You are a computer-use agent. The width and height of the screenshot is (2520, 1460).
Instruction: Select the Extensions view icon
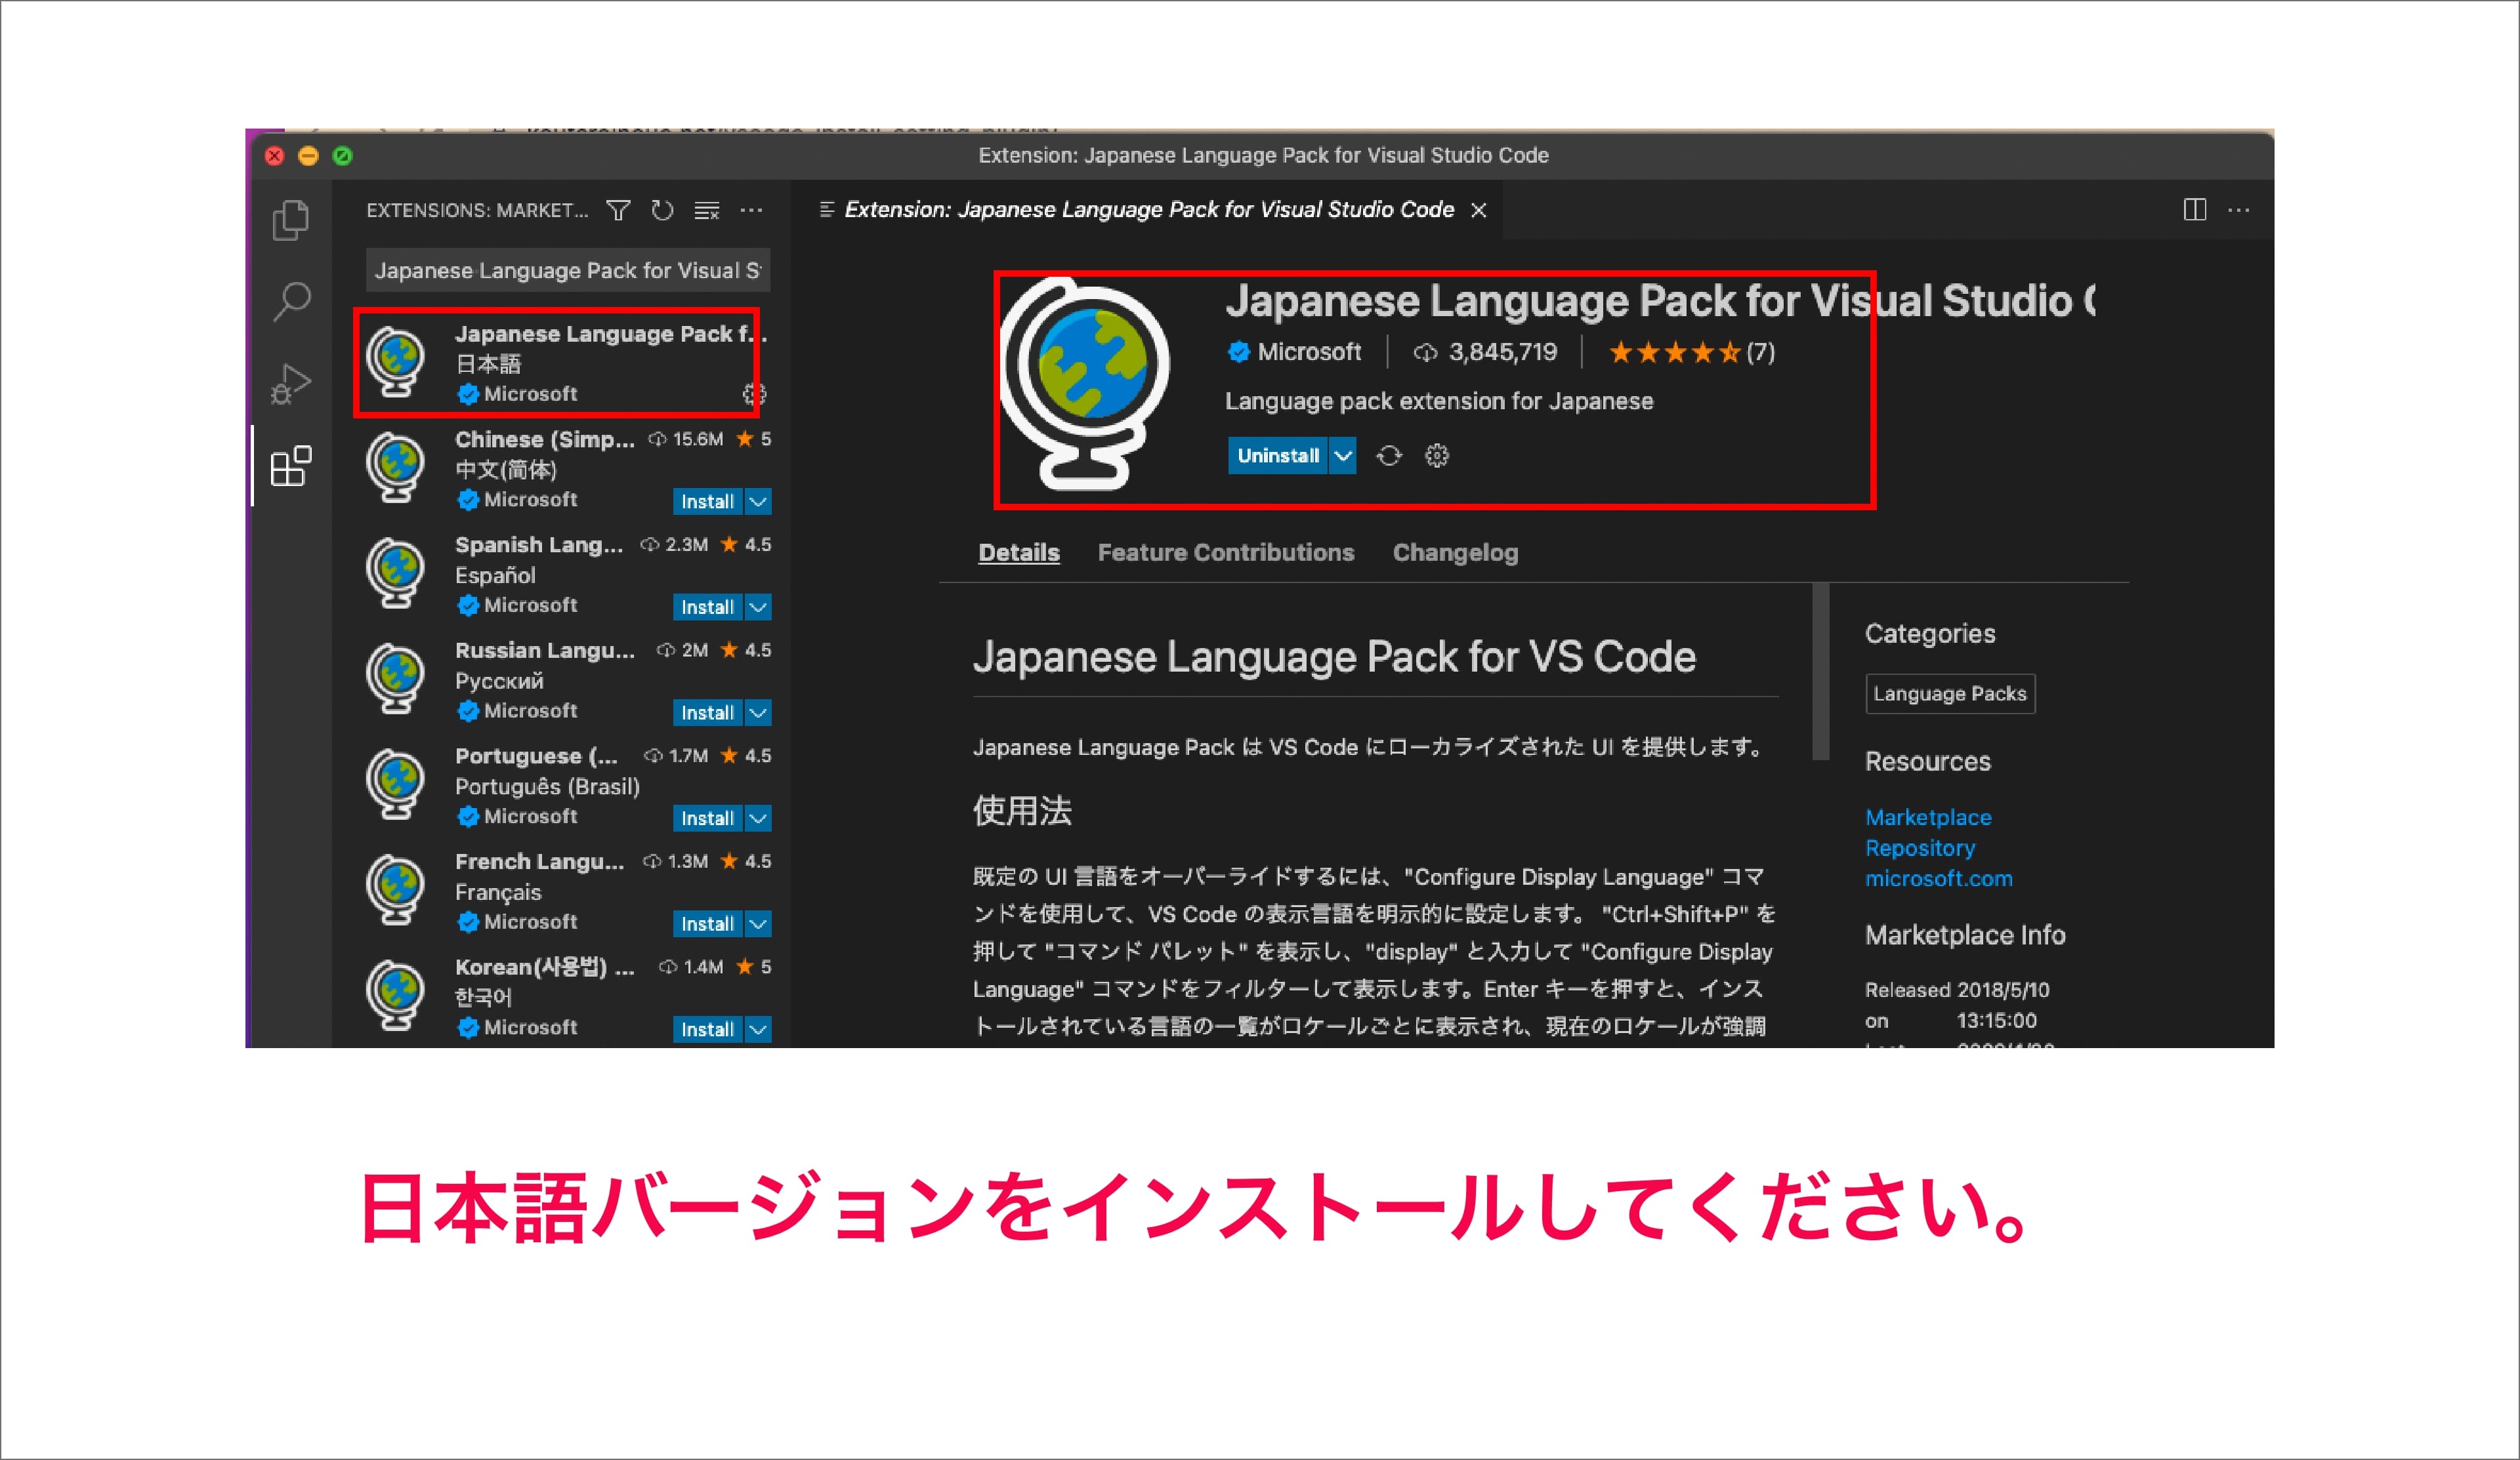pyautogui.click(x=291, y=466)
